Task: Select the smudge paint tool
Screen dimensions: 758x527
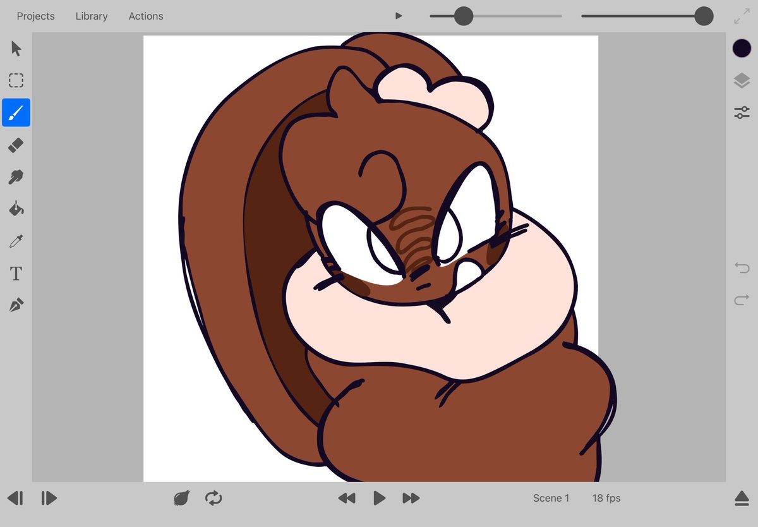Action: tap(16, 177)
